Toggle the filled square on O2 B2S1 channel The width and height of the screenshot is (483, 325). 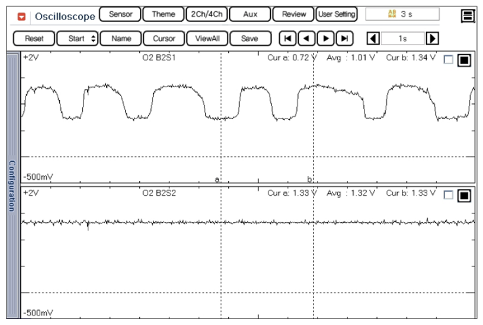[463, 60]
